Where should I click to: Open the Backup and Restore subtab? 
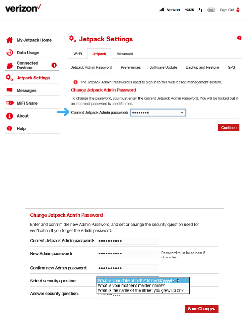(x=202, y=67)
